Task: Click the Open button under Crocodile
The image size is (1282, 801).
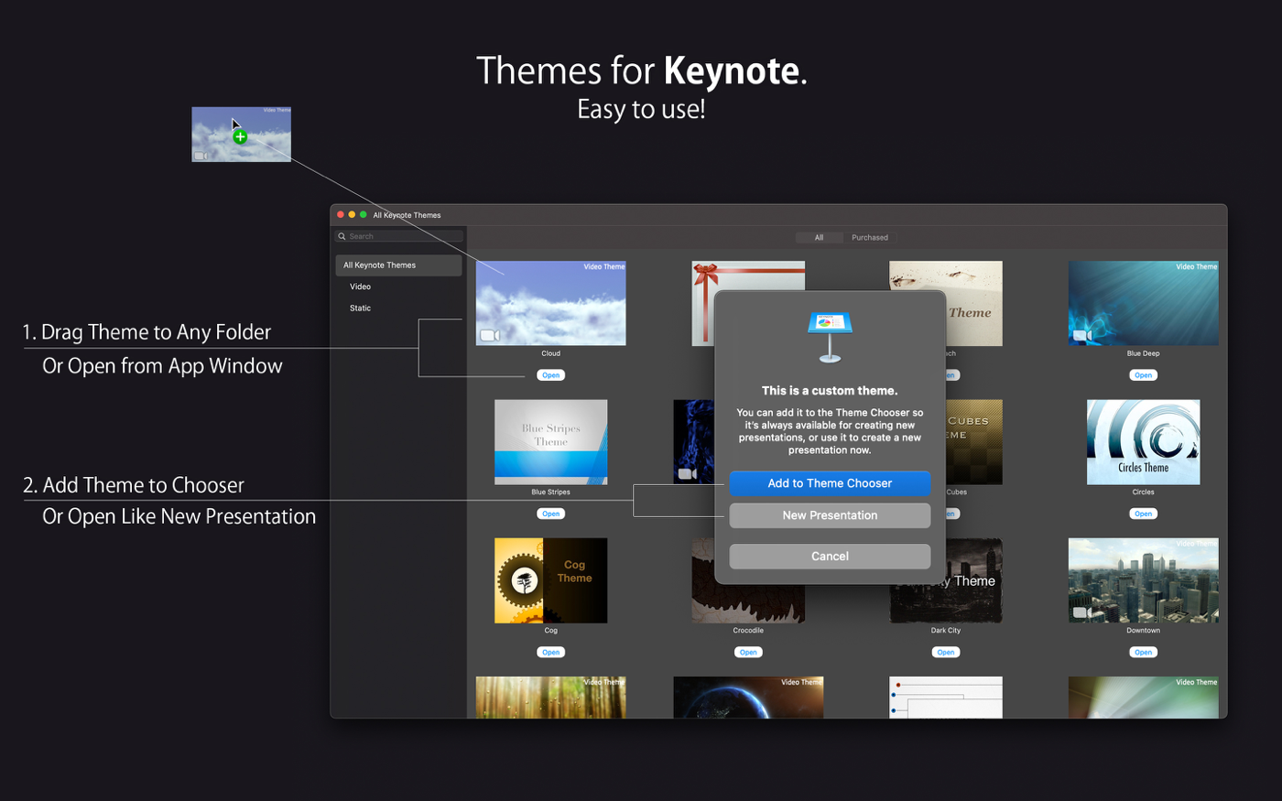Action: pos(748,653)
